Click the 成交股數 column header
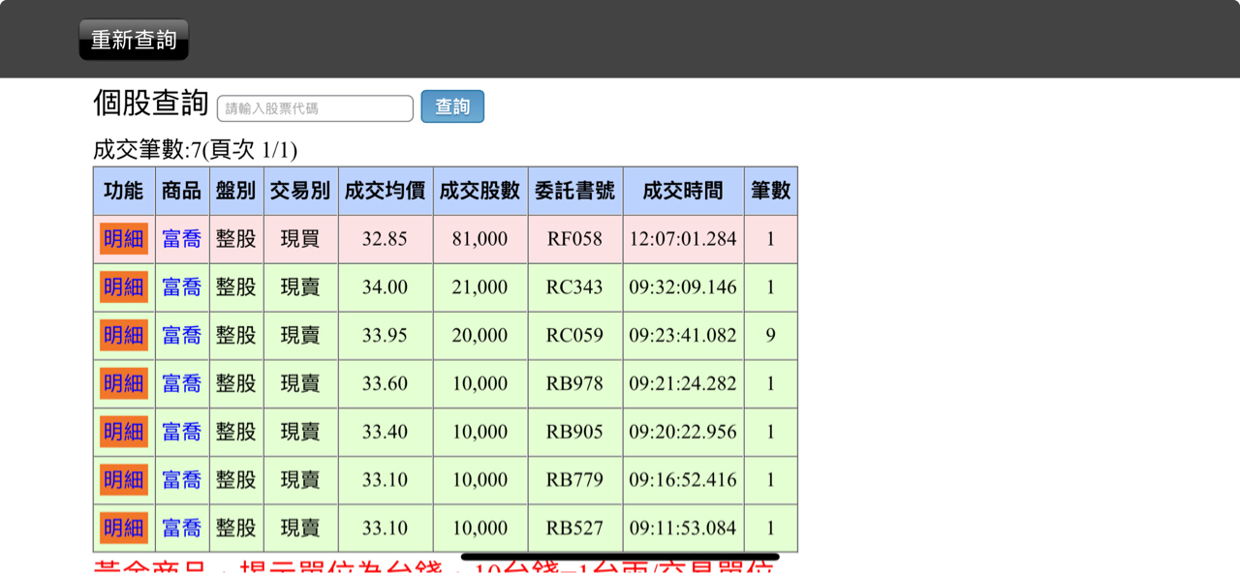The width and height of the screenshot is (1240, 573). [x=480, y=191]
